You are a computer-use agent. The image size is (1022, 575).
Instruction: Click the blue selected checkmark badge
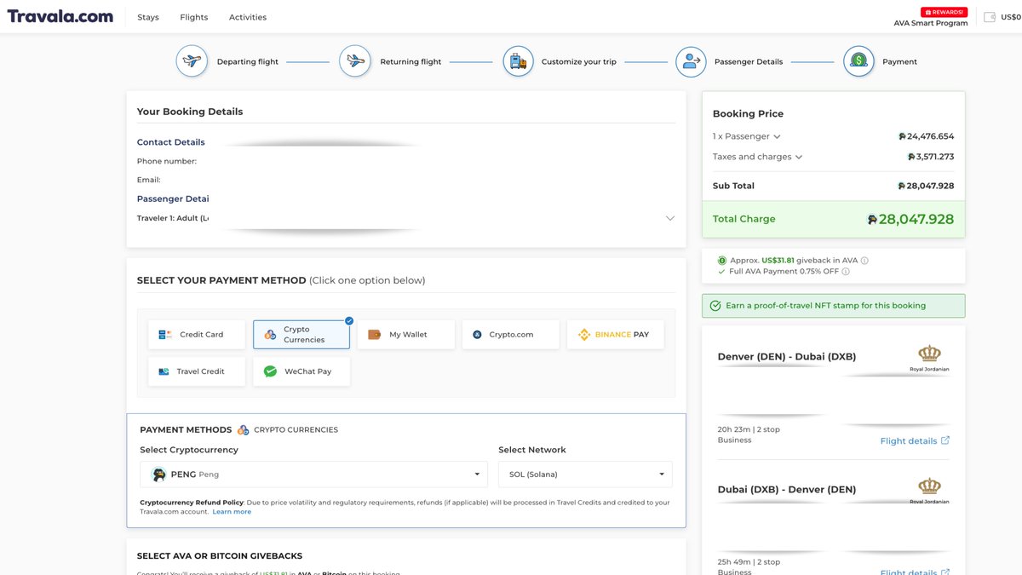(x=349, y=321)
